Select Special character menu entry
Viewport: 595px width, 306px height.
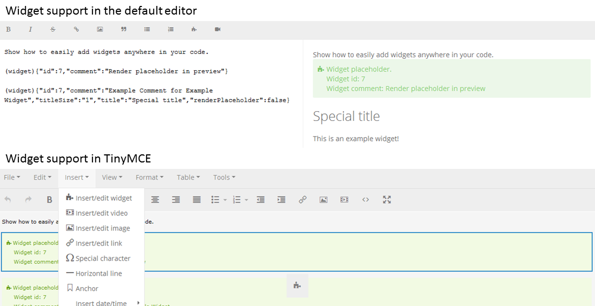102,259
